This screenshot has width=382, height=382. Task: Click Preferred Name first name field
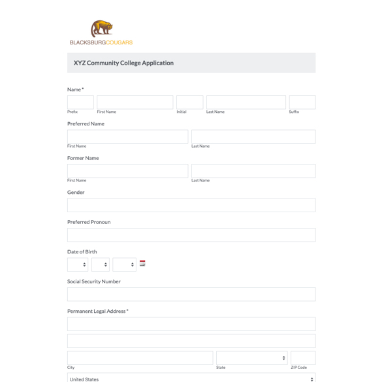pos(127,136)
